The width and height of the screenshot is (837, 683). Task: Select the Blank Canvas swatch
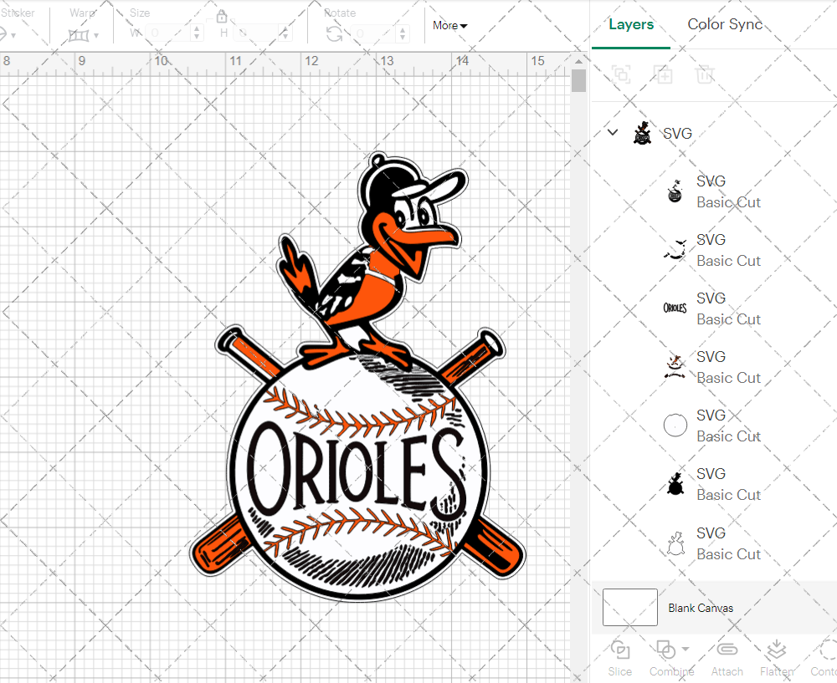click(630, 607)
